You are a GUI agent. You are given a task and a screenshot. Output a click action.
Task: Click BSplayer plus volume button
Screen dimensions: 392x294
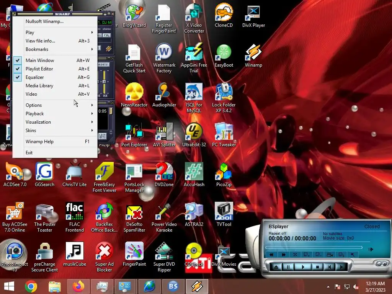pos(385,264)
